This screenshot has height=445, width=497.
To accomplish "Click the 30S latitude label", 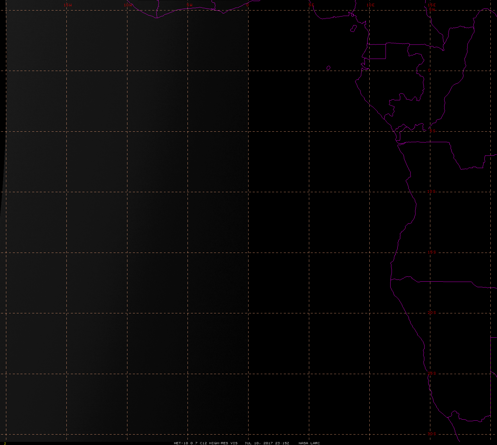I will coord(432,434).
